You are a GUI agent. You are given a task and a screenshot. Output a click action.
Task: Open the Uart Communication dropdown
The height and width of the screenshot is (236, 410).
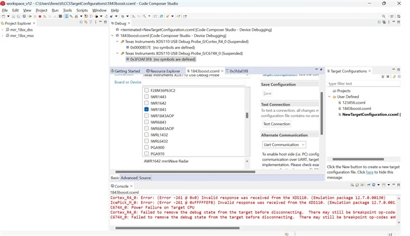(284, 145)
